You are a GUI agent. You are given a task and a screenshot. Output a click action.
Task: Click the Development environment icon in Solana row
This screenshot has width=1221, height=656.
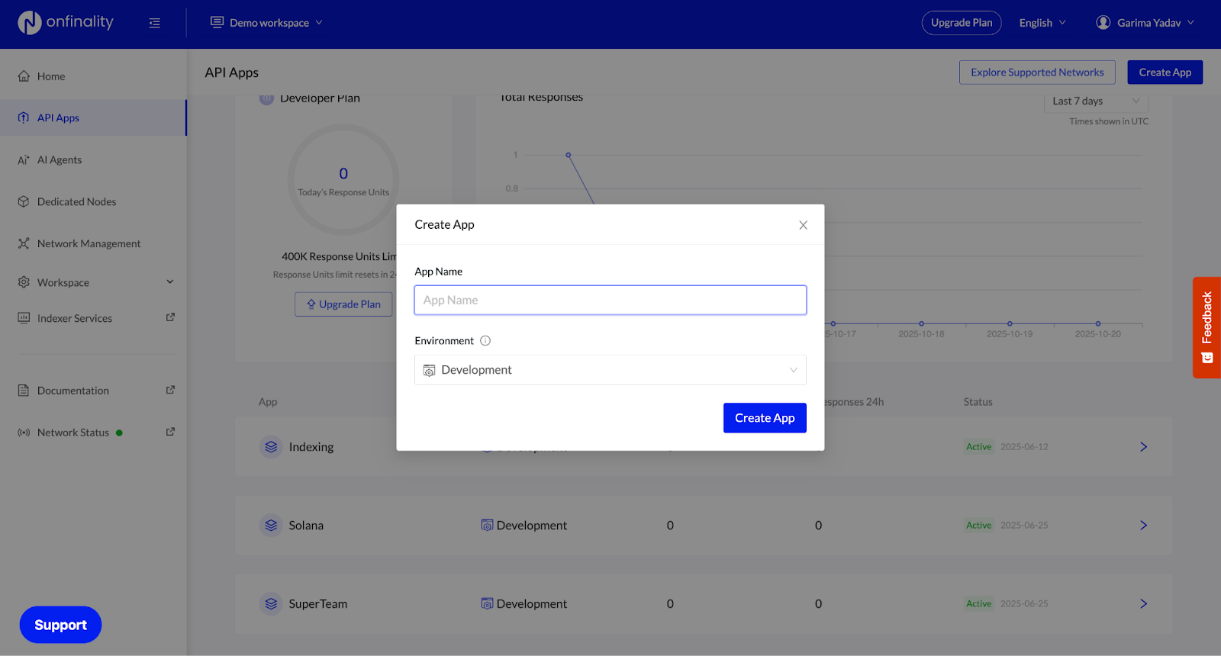pyautogui.click(x=487, y=526)
